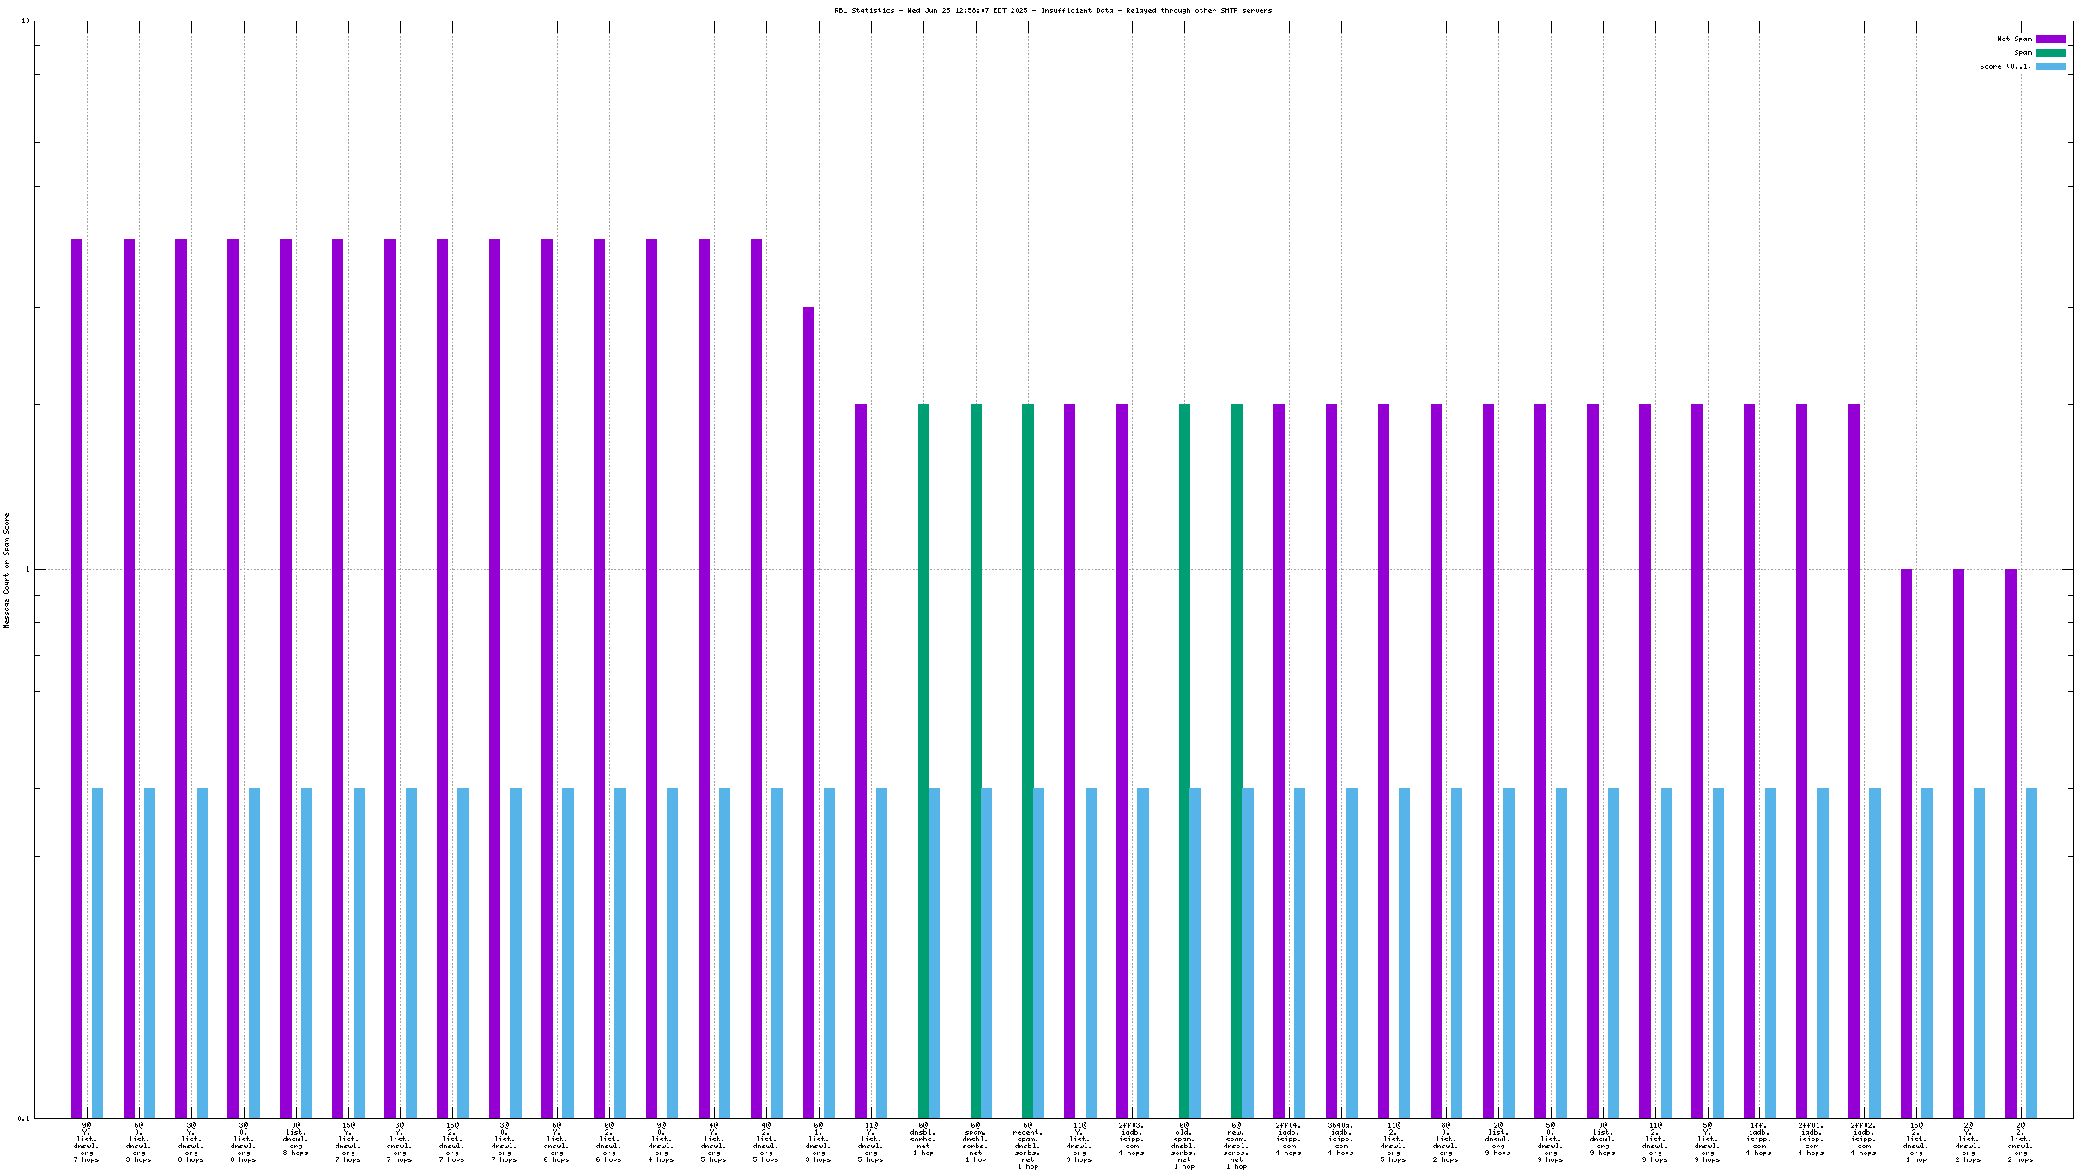Click the 2ff03.iadb.isipp.com x-axis label
Screen dimensions: 2087x1174
tap(1132, 1138)
